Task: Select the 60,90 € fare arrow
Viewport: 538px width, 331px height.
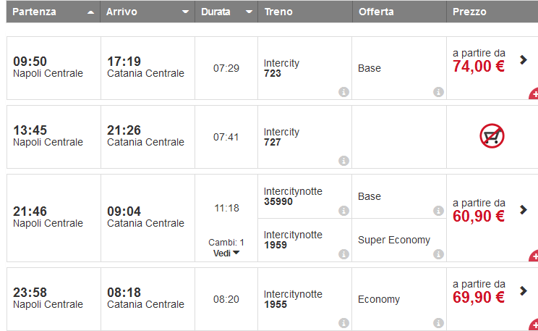Action: (524, 210)
